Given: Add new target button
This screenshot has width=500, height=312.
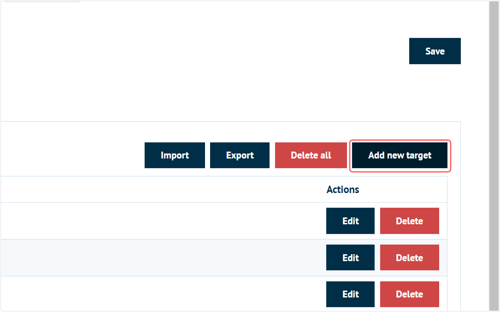Looking at the screenshot, I should 400,155.
